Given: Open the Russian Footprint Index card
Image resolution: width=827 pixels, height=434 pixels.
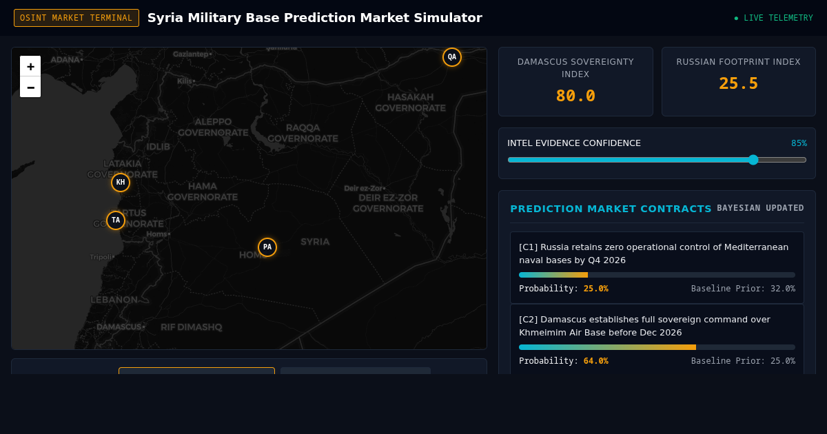Looking at the screenshot, I should pos(739,82).
